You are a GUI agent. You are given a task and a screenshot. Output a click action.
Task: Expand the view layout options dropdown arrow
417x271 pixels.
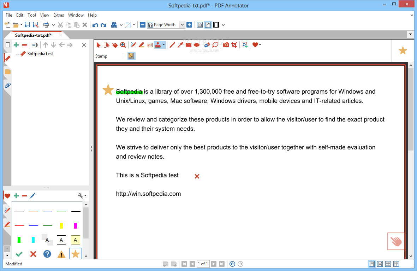point(224,25)
